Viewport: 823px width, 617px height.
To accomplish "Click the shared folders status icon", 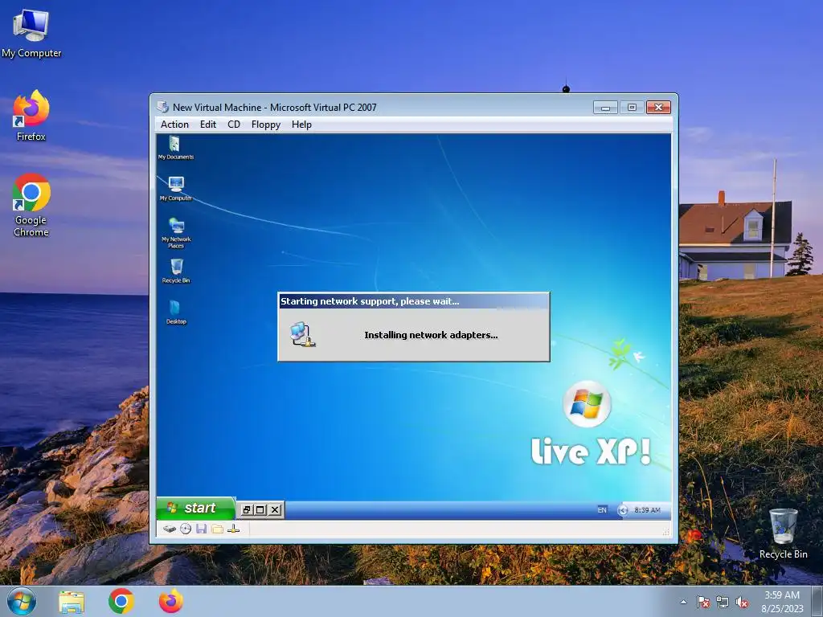I will click(x=217, y=529).
